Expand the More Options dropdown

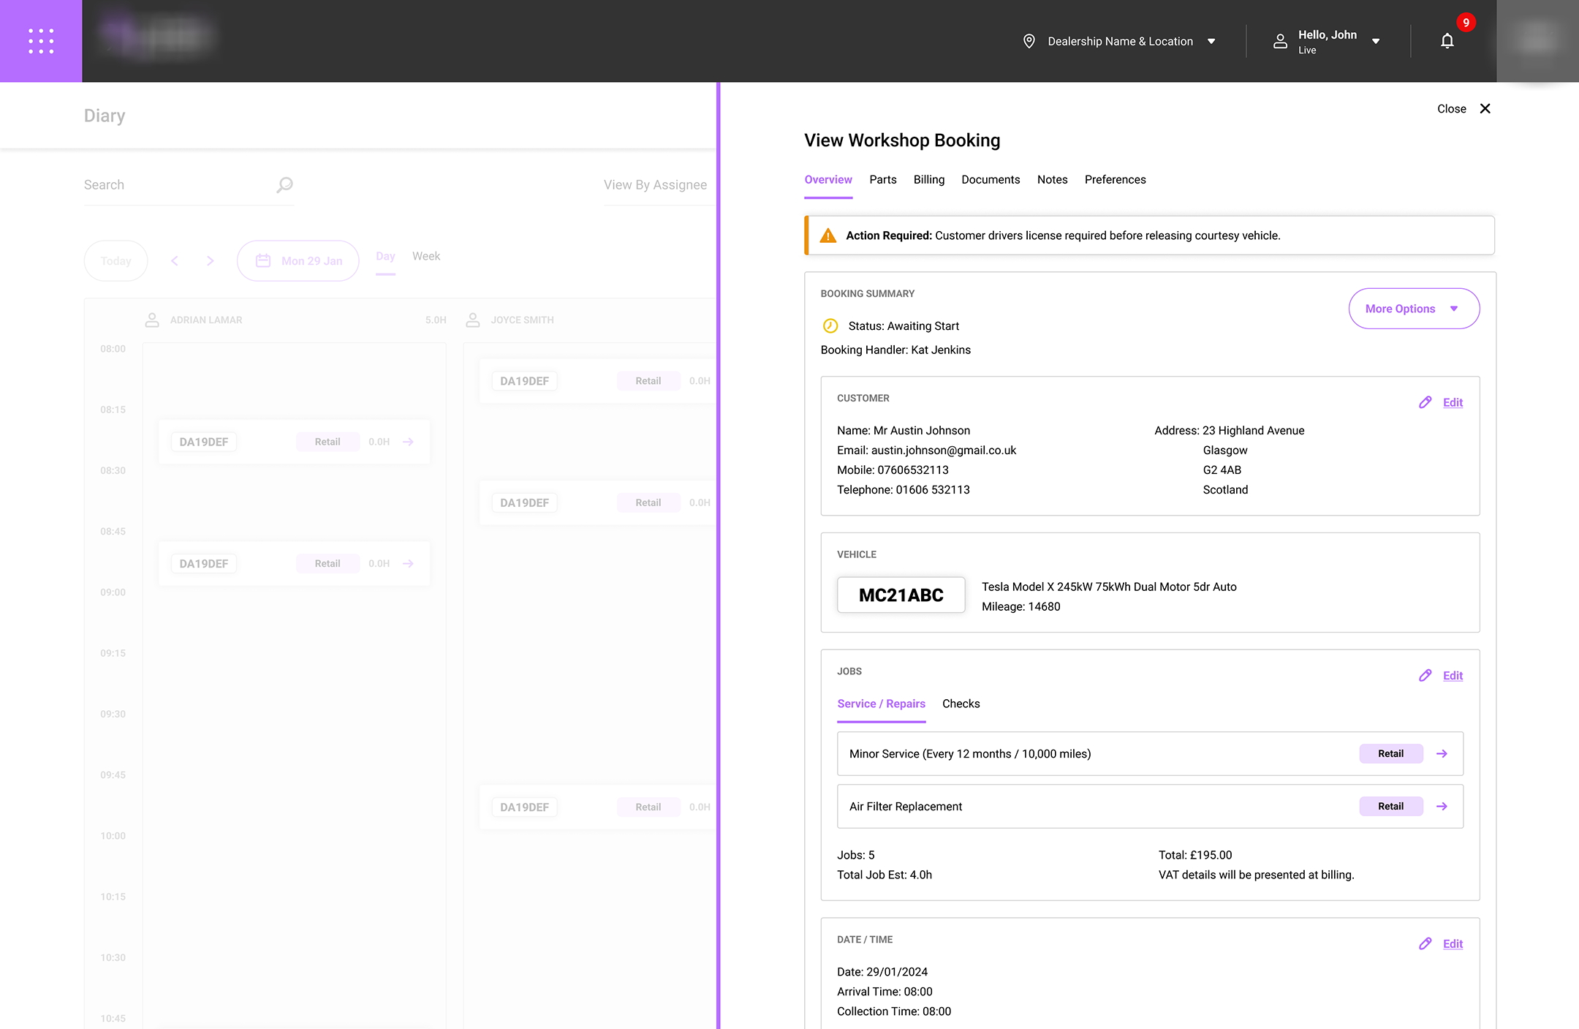tap(1413, 309)
